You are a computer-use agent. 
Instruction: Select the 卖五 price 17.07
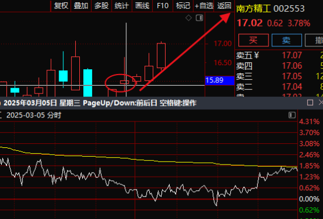(x=292, y=55)
